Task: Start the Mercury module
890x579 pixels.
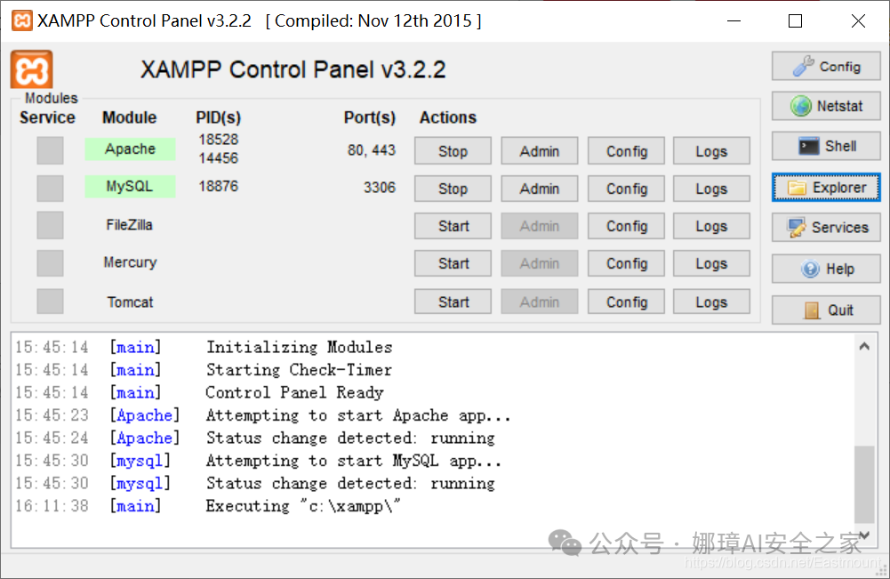Action: coord(453,263)
